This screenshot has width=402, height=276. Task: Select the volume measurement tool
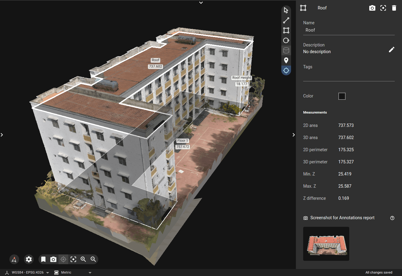[286, 50]
